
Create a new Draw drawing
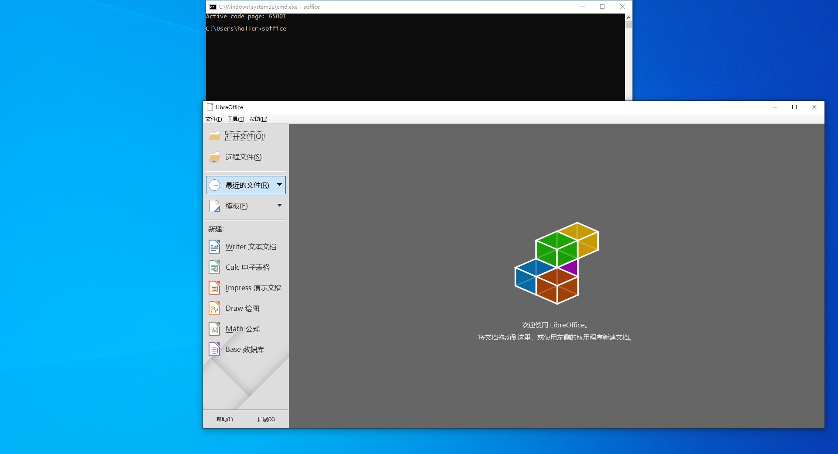243,308
